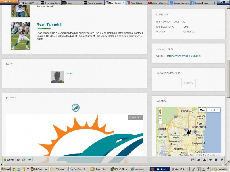Open a new browser tab with plus button

tap(214, 3)
